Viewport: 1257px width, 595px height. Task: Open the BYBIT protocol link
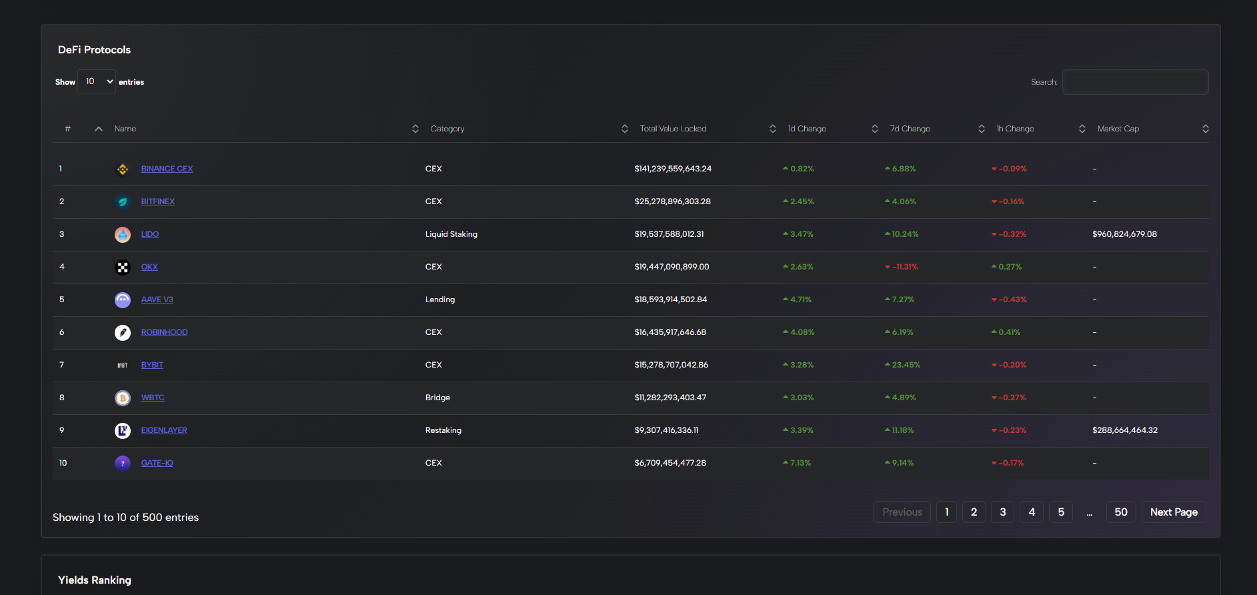(x=152, y=365)
